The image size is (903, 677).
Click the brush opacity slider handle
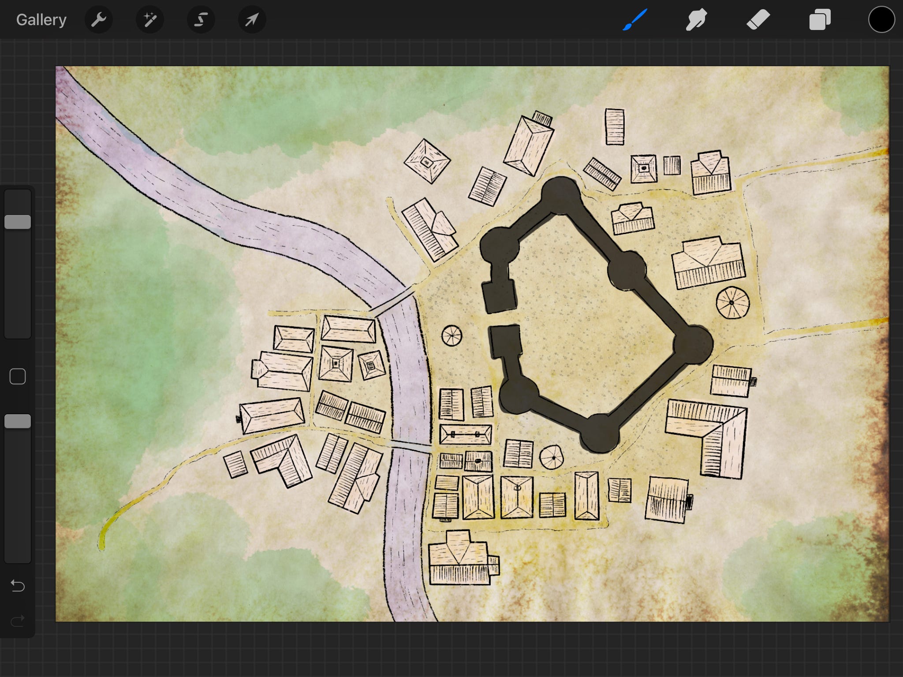point(18,421)
